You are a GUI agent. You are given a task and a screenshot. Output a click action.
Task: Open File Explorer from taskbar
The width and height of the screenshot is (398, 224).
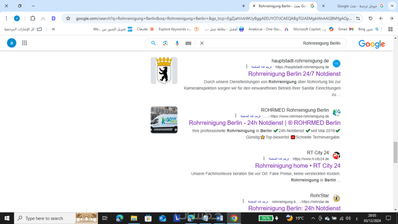[x=134, y=218]
